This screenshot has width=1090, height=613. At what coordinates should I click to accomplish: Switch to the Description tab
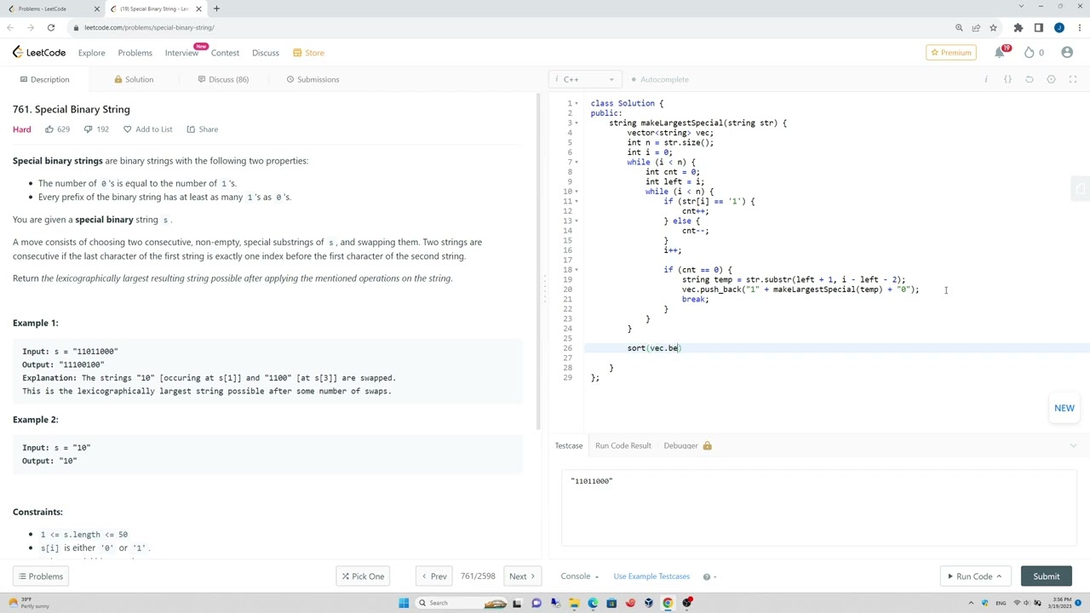(x=43, y=79)
